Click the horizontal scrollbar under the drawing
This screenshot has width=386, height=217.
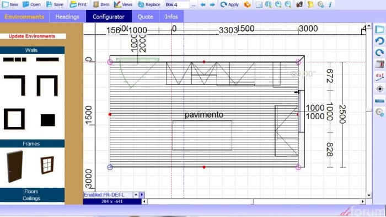click(x=253, y=202)
